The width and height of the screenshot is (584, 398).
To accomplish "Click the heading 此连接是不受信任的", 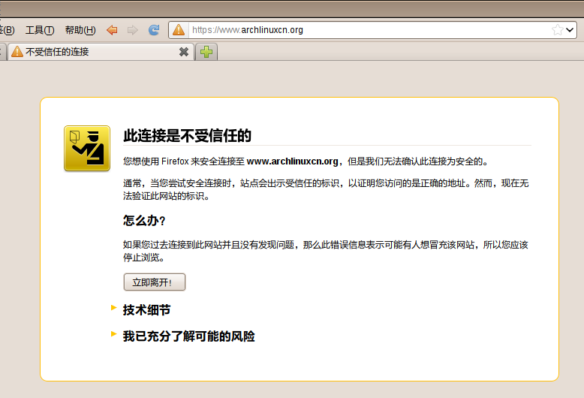I will pyautogui.click(x=188, y=136).
